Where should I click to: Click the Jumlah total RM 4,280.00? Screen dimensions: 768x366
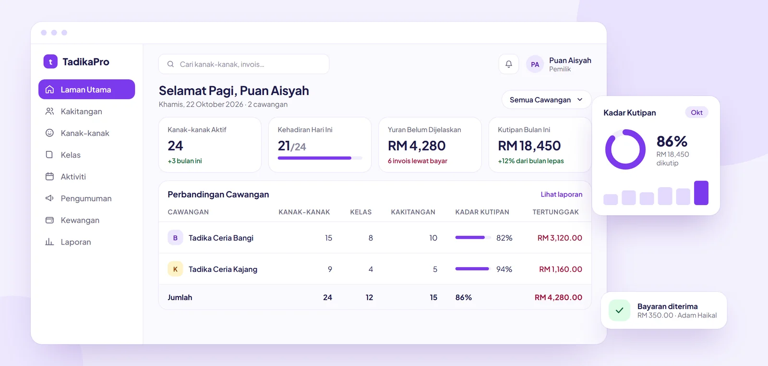click(558, 297)
